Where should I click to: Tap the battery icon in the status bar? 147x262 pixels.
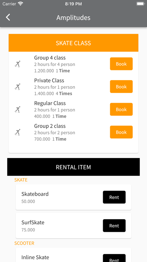pyautogui.click(x=140, y=4)
